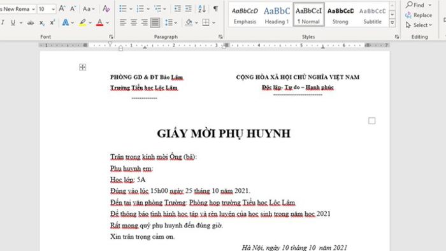
Task: Increase paragraph indent
Action: pyautogui.click(x=189, y=9)
